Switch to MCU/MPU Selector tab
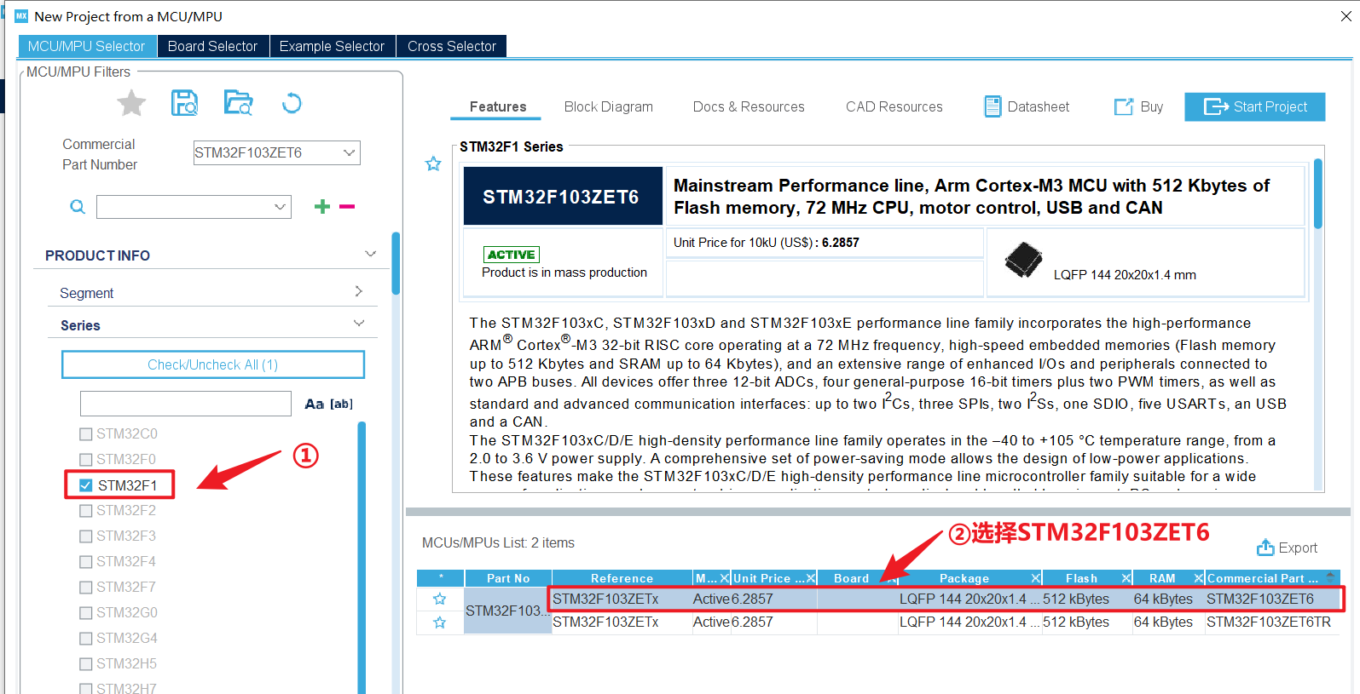Image resolution: width=1360 pixels, height=694 pixels. (x=86, y=46)
